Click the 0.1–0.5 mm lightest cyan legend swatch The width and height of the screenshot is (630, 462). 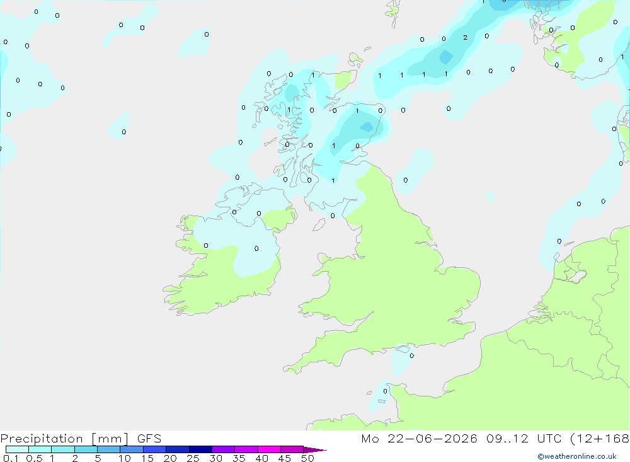[x=17, y=449]
